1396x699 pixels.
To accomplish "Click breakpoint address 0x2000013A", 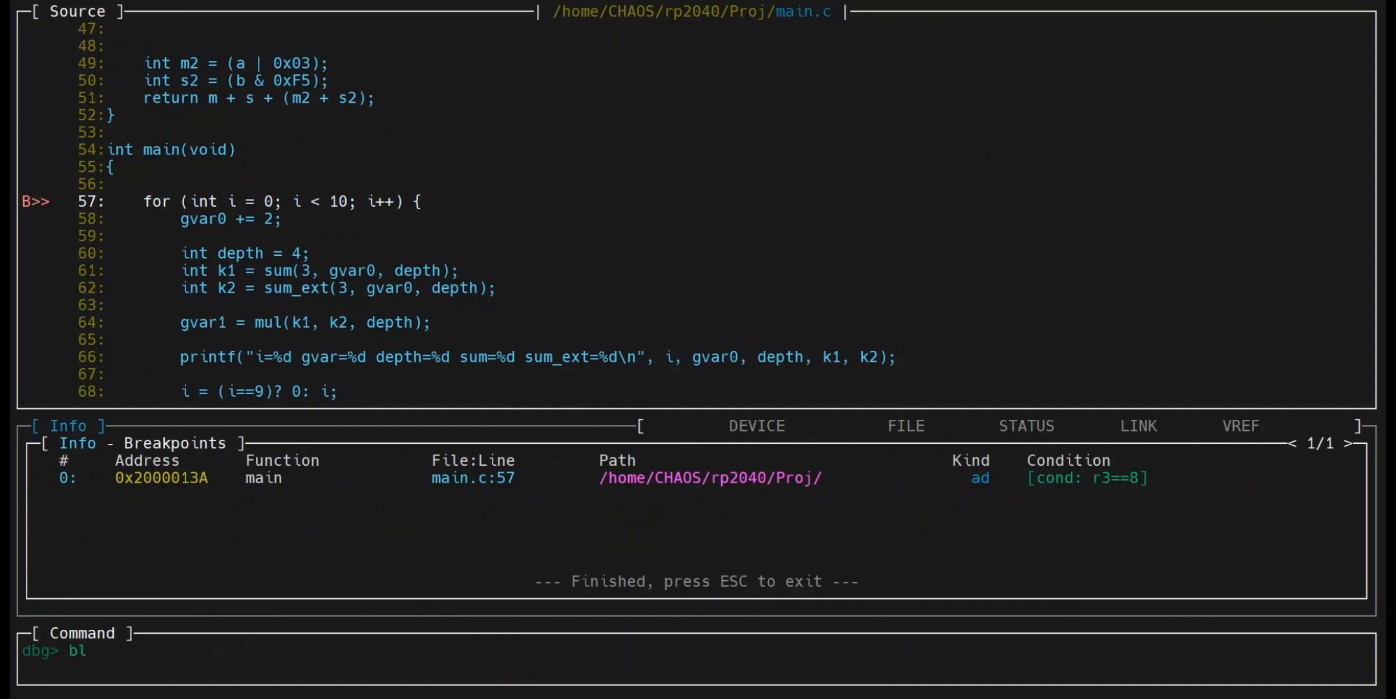I will coord(161,478).
